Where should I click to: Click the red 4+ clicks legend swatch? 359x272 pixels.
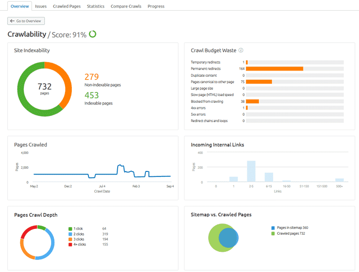click(70, 245)
